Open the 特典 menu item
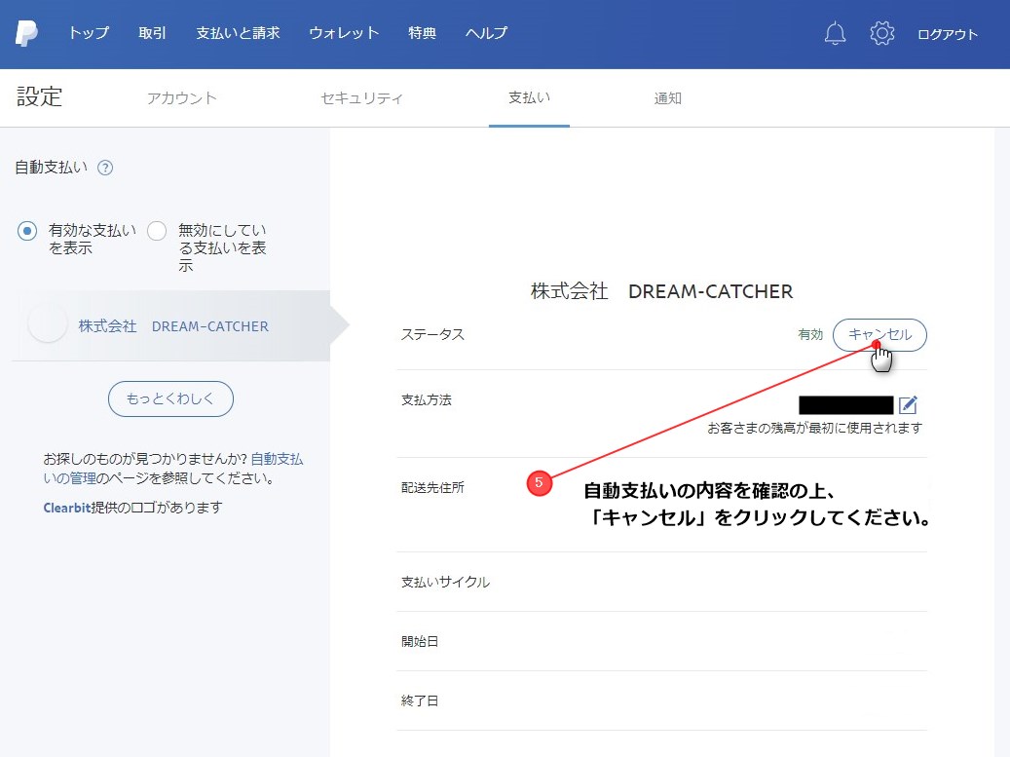This screenshot has height=757, width=1010. (422, 33)
